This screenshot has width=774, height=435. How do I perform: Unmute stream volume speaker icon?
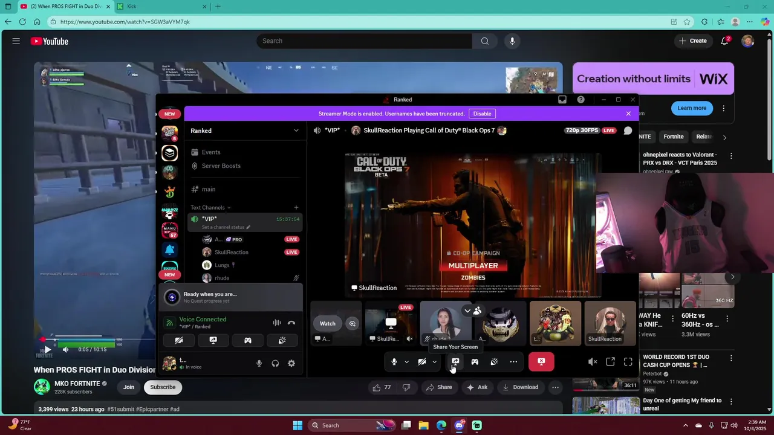pos(593,362)
